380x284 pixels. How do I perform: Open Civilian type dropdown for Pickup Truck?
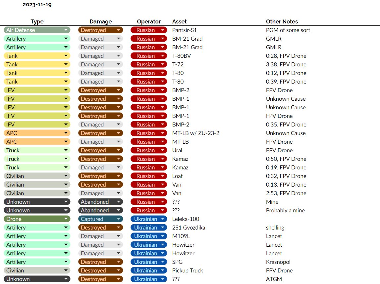(37, 270)
